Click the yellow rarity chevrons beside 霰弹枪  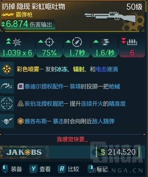8,15
